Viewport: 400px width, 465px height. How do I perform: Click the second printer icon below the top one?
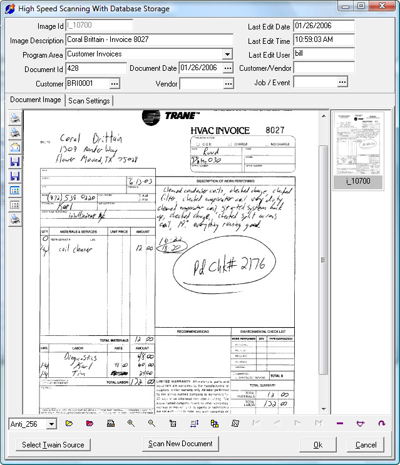(15, 132)
